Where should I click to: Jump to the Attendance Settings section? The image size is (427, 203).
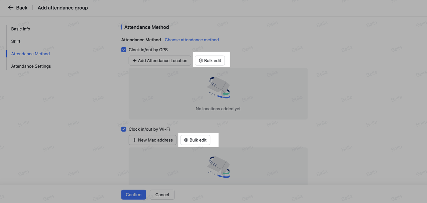click(x=31, y=66)
